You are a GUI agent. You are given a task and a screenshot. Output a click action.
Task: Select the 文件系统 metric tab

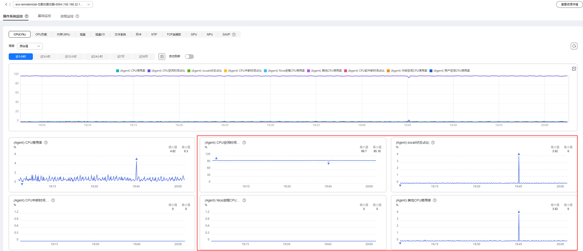tap(120, 34)
